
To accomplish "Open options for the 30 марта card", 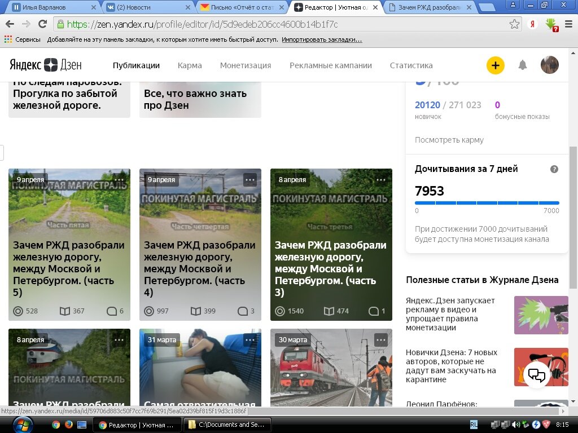I will (x=381, y=340).
